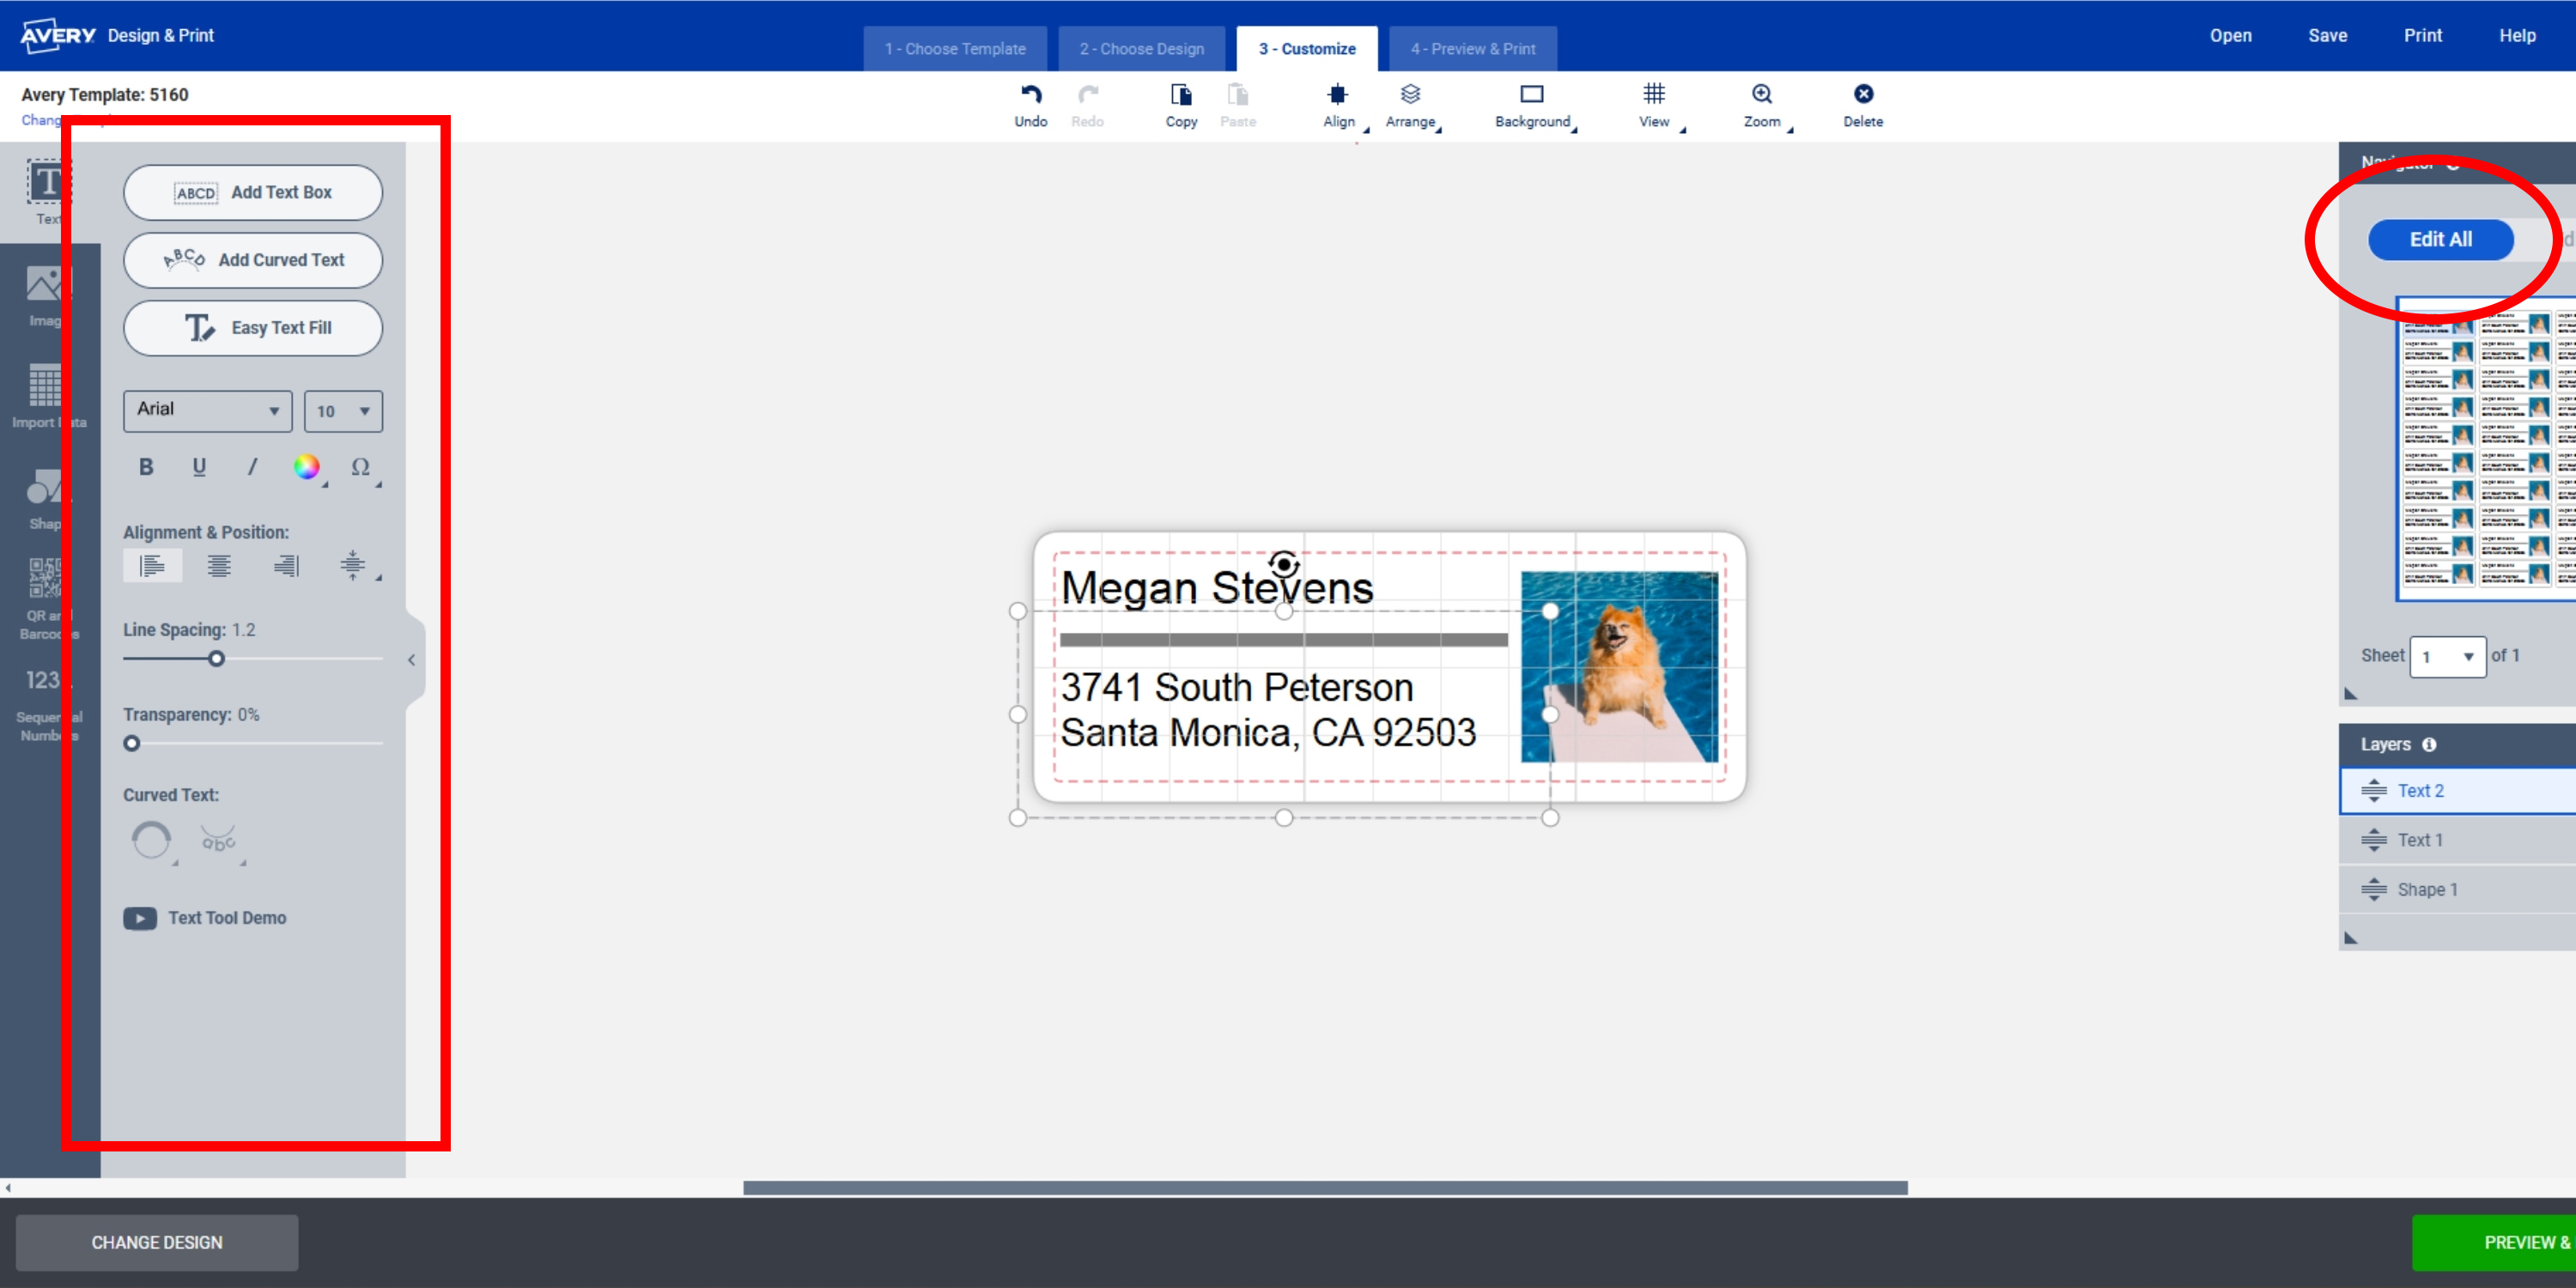Open the Arial font family dropdown
This screenshot has width=2576, height=1288.
[207, 411]
